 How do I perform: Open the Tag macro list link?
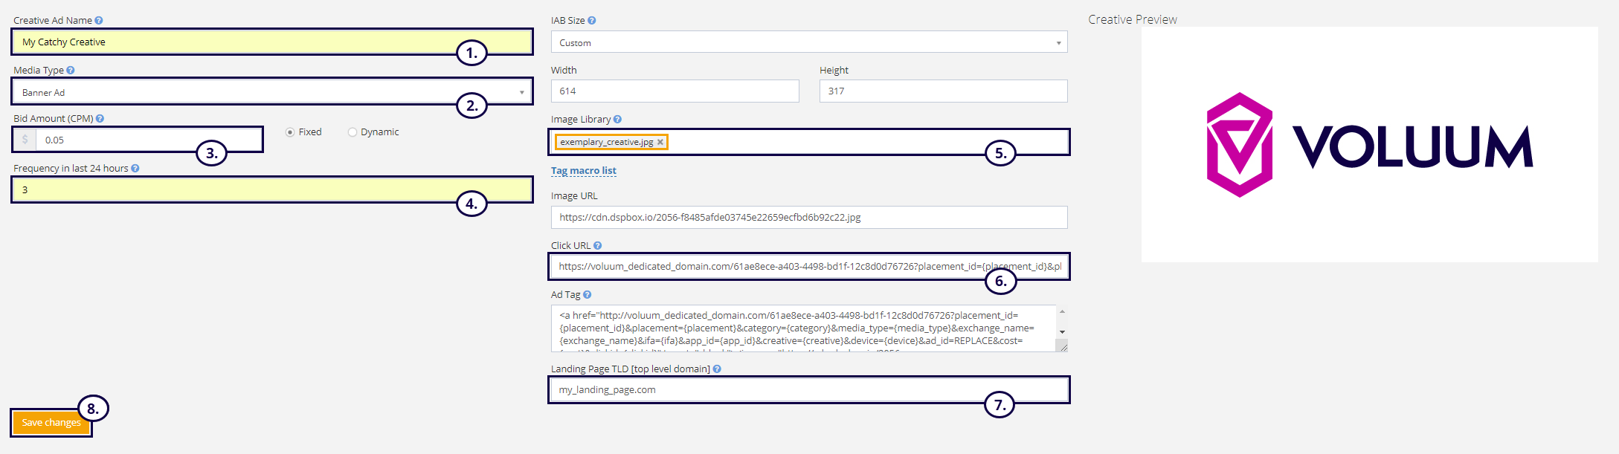(583, 171)
